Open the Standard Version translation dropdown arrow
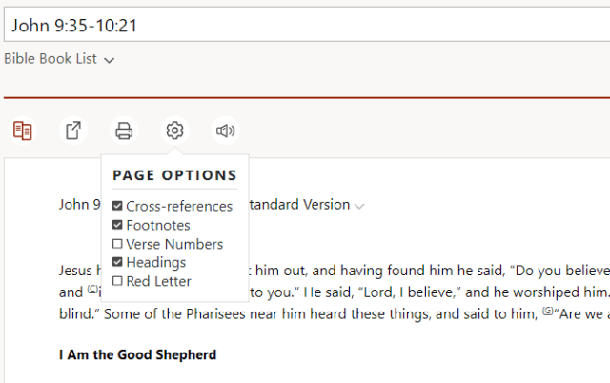Image resolution: width=610 pixels, height=383 pixels. [359, 205]
